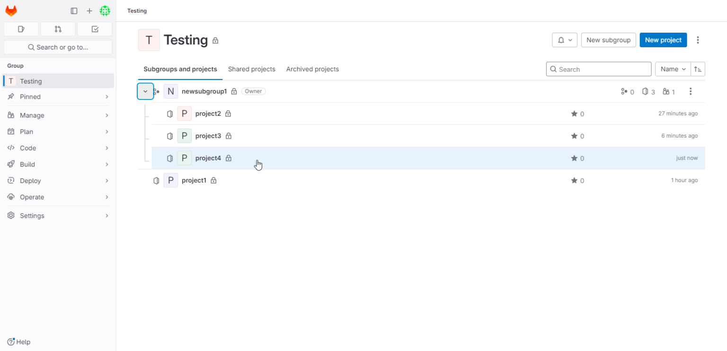Open the project1 link

point(194,180)
